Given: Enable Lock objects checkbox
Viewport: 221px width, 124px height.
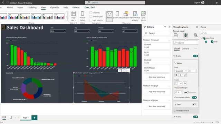Looking at the screenshot, I should [91, 20].
